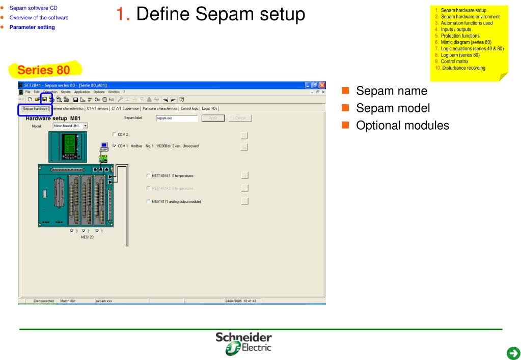Viewport: 521px width, 360px height.
Task: Click the grey warning triangle toolbar icon
Action: click(149, 99)
